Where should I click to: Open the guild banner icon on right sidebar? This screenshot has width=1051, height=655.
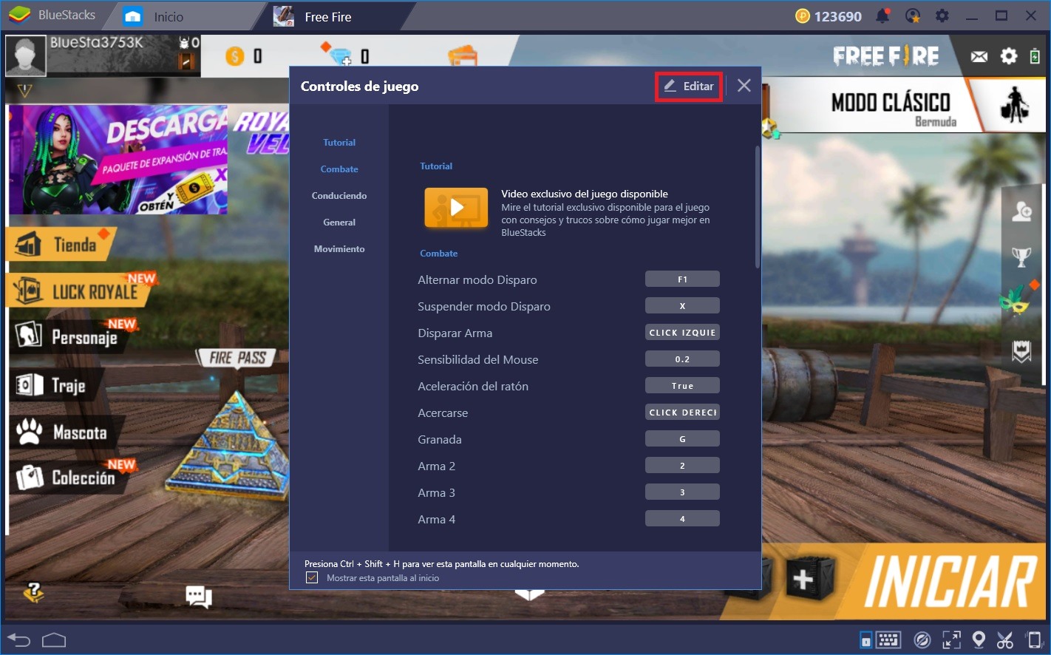click(x=1021, y=351)
